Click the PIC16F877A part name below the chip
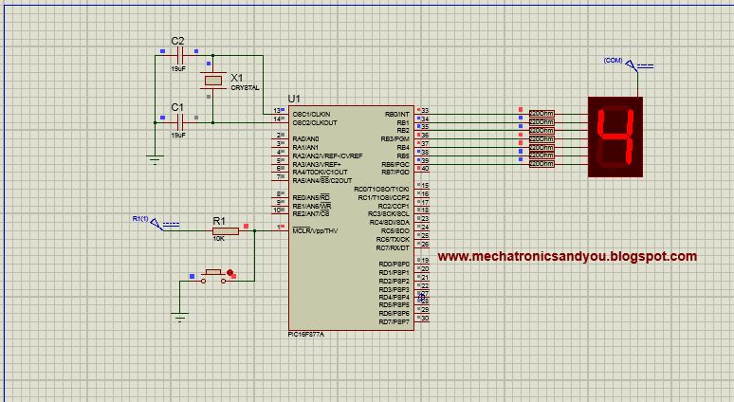The image size is (734, 402). pyautogui.click(x=306, y=335)
